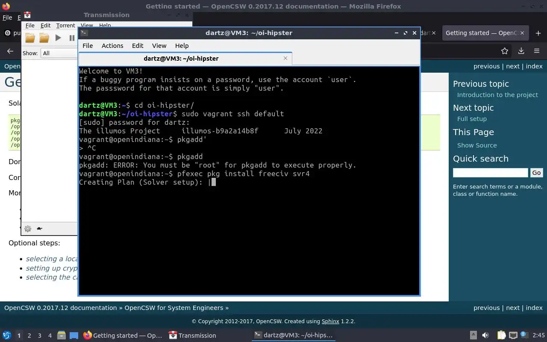The height and width of the screenshot is (342, 547).
Task: Click the top 'previous' navigation link
Action: click(x=486, y=66)
